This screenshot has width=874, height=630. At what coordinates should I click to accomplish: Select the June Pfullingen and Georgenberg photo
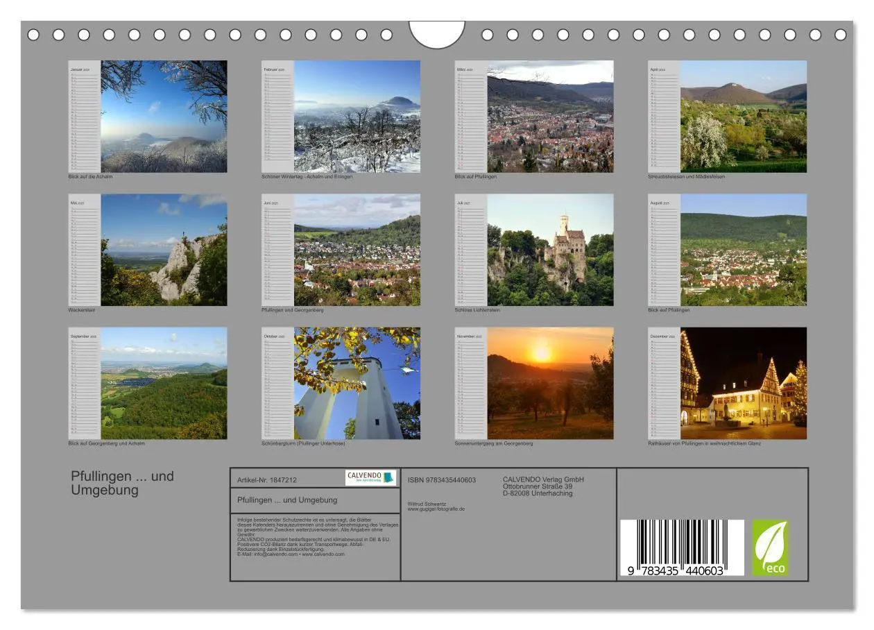tap(357, 250)
